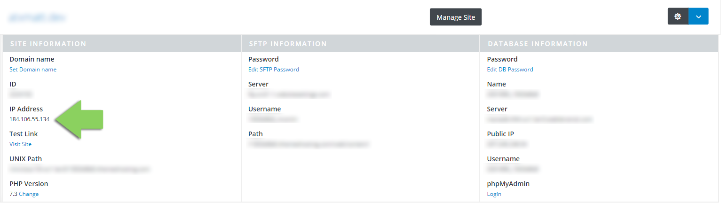The height and width of the screenshot is (203, 721).
Task: Open the Edit DB Password link
Action: 510,70
